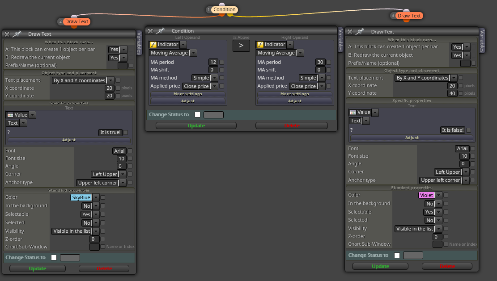Open Selectable dropdown in right Draw Text
The height and width of the screenshot is (281, 497).
coord(439,212)
